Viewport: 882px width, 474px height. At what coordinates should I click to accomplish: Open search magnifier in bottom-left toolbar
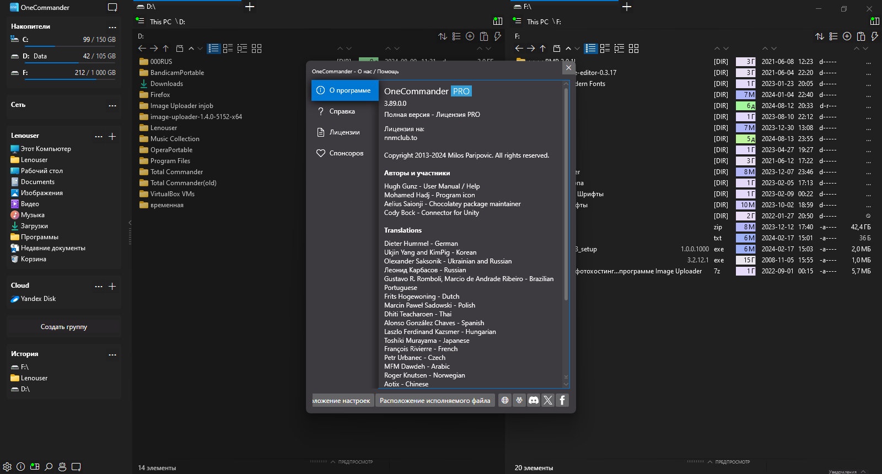click(49, 466)
